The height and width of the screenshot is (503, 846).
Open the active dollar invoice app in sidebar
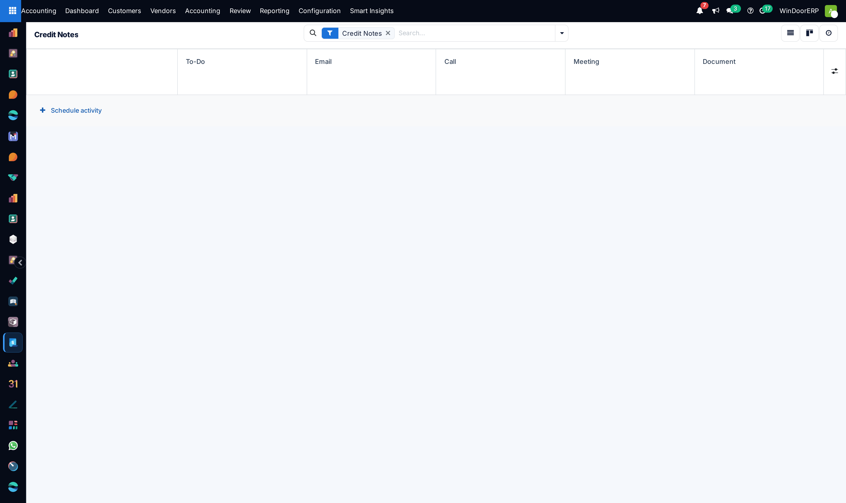pos(13,343)
